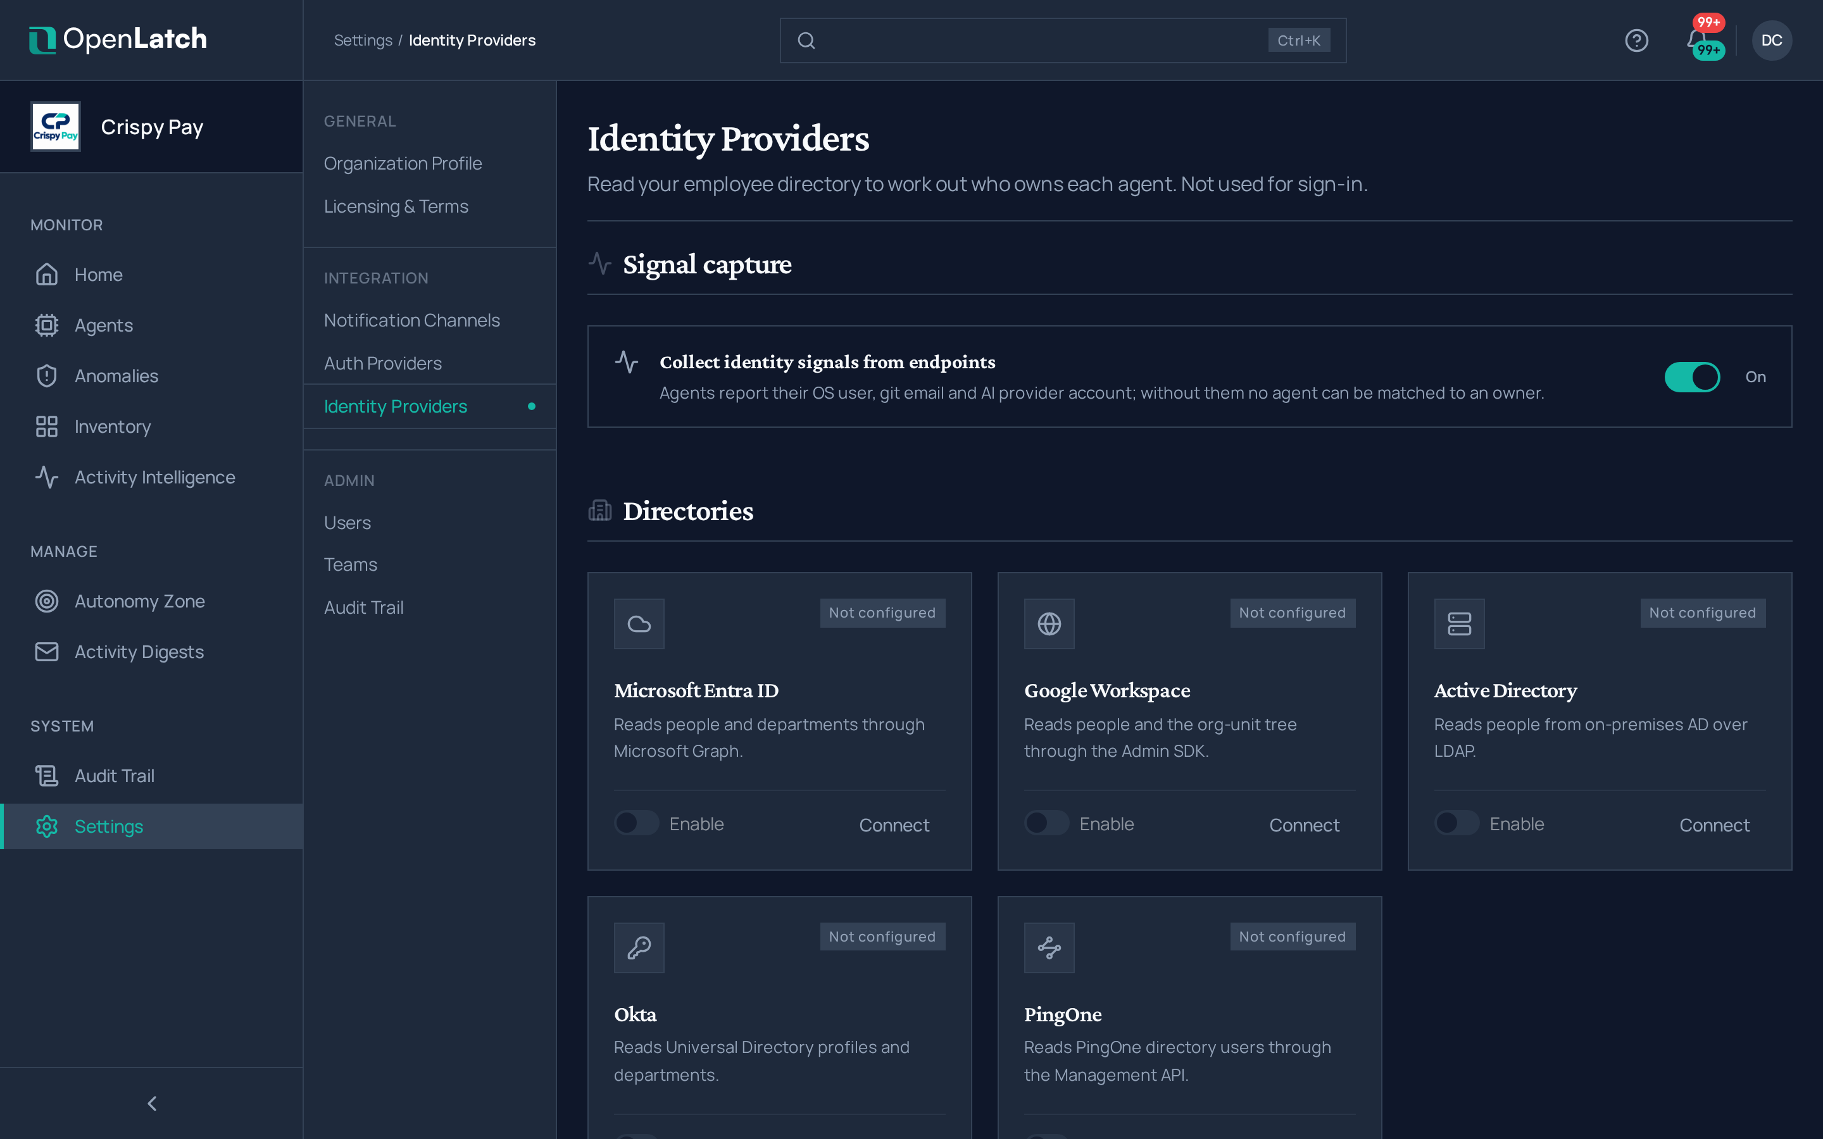1823x1139 pixels.
Task: Click the Activity Intelligence pulse icon
Action: tap(47, 477)
